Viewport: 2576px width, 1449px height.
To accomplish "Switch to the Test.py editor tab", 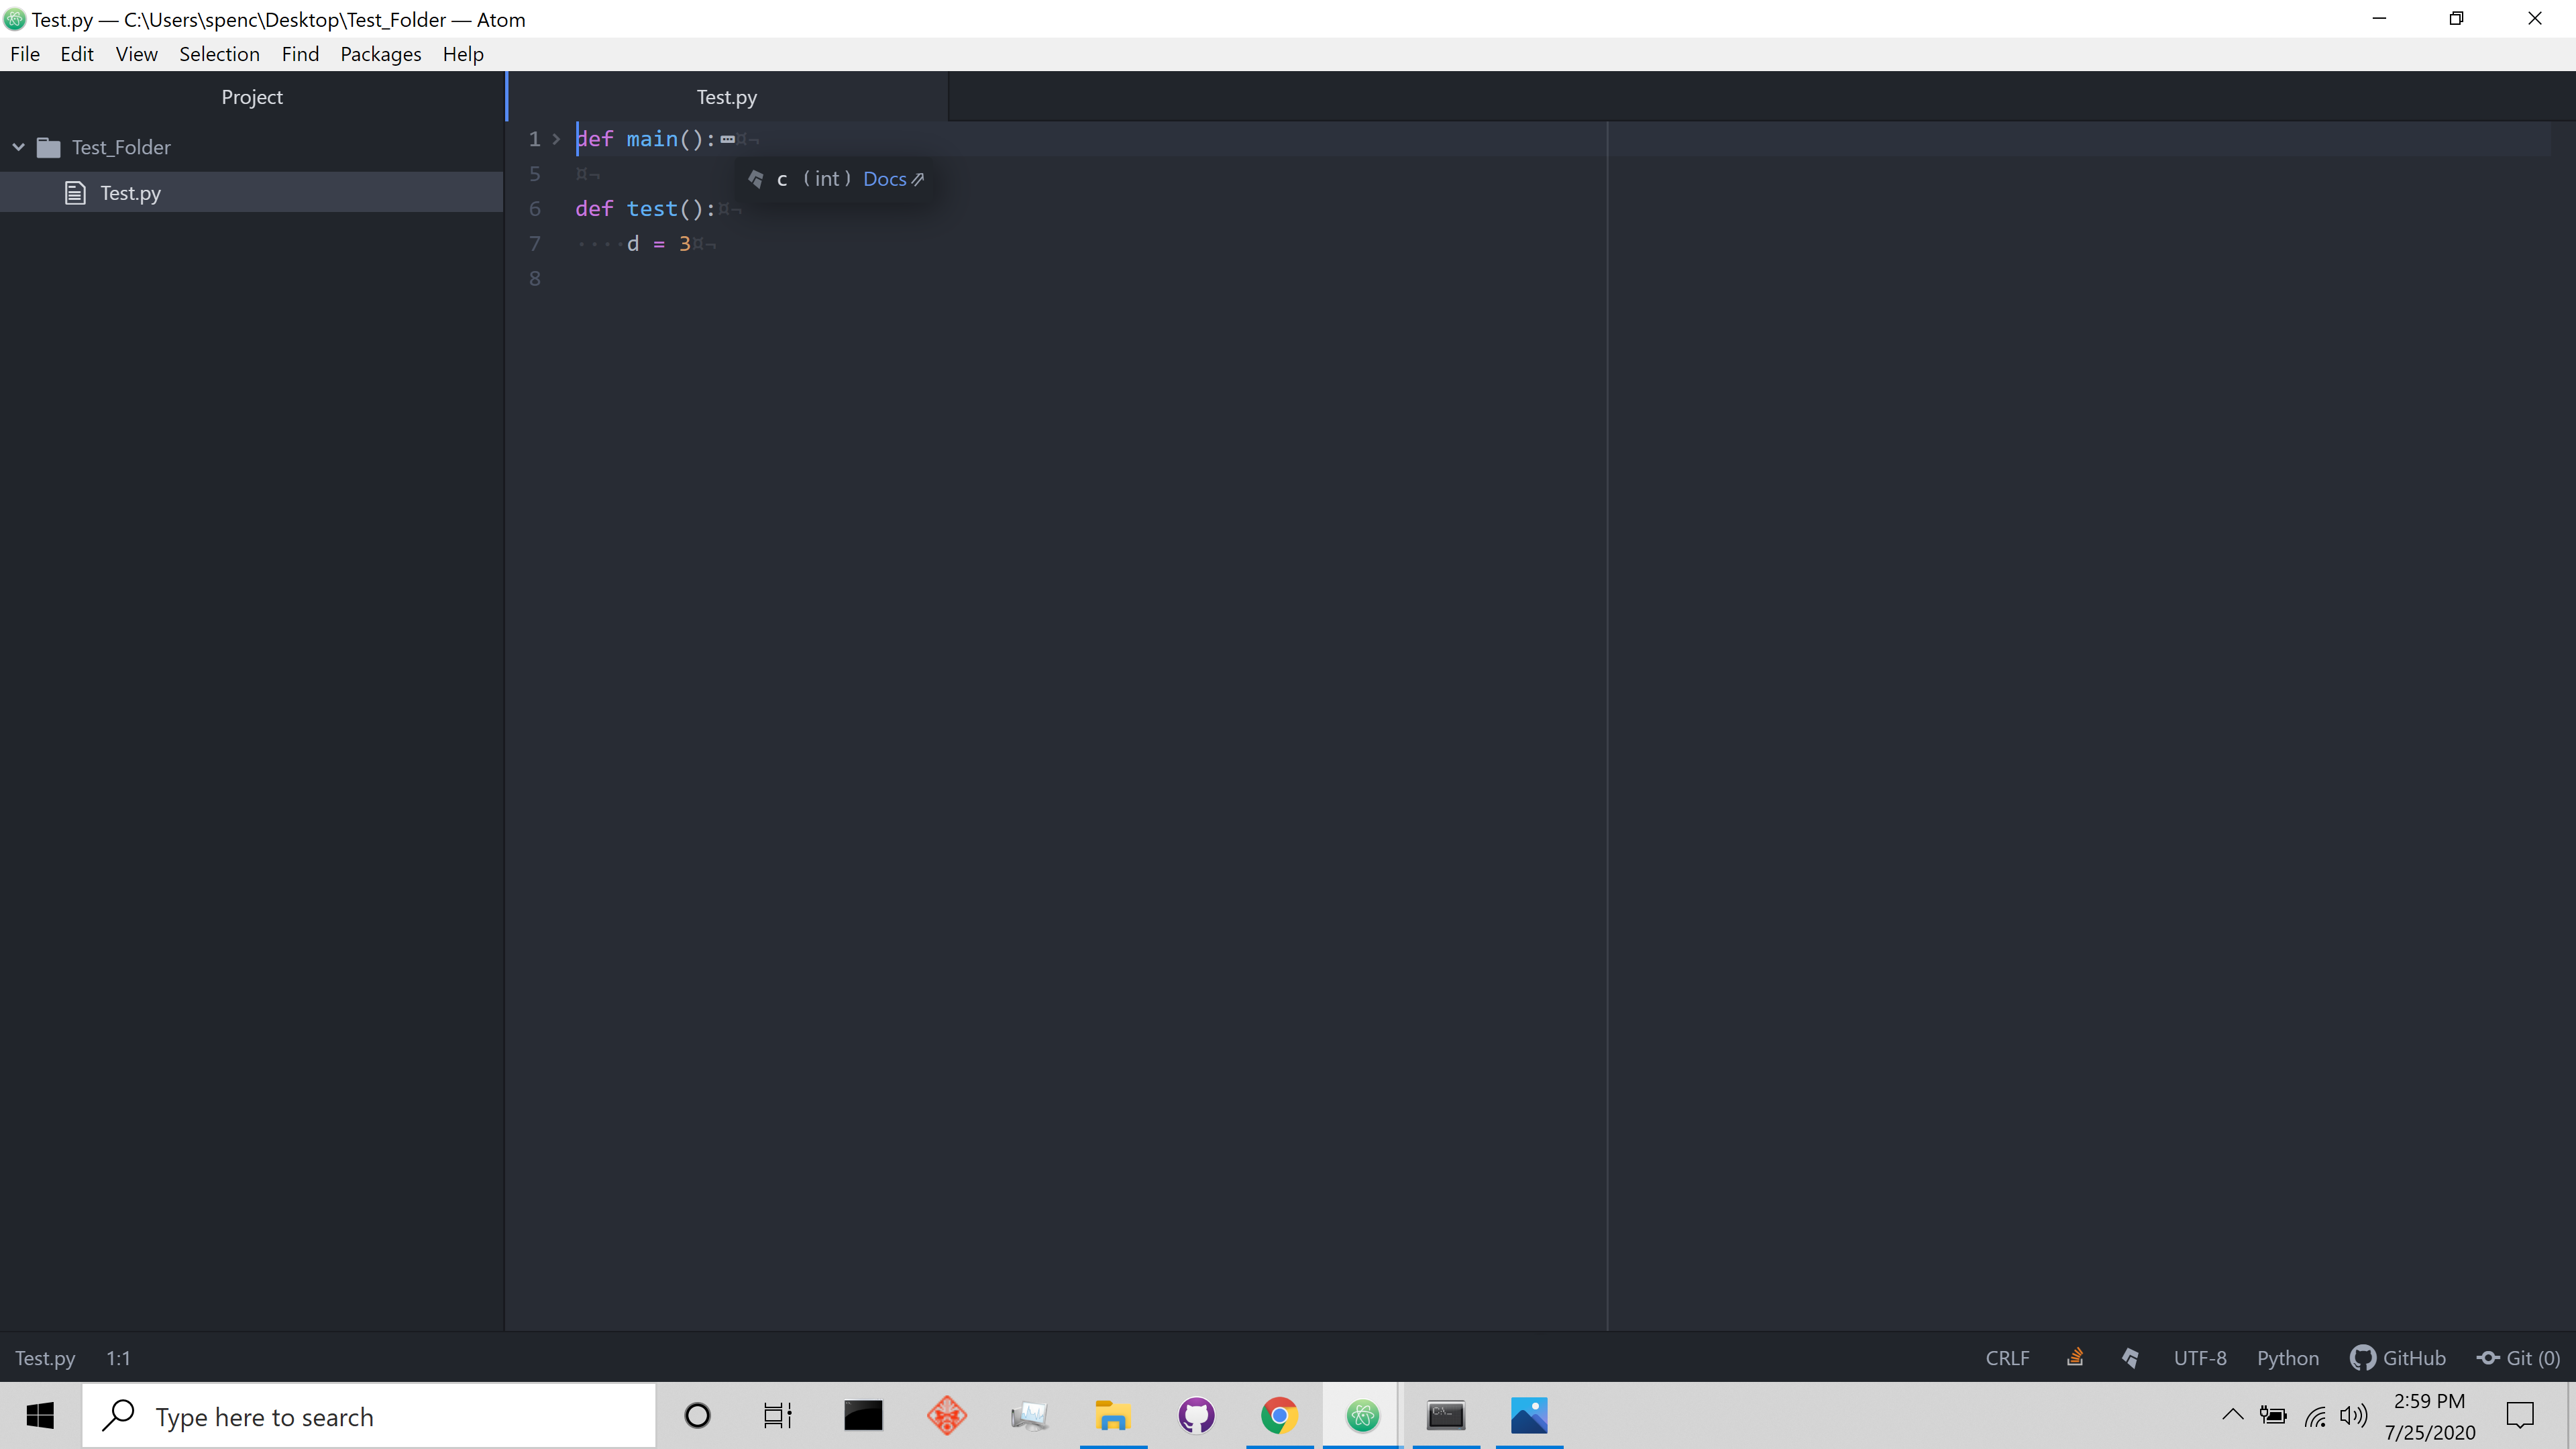I will (726, 96).
